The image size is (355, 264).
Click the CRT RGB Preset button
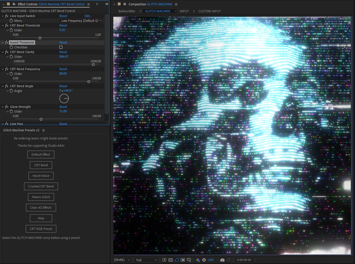click(41, 229)
